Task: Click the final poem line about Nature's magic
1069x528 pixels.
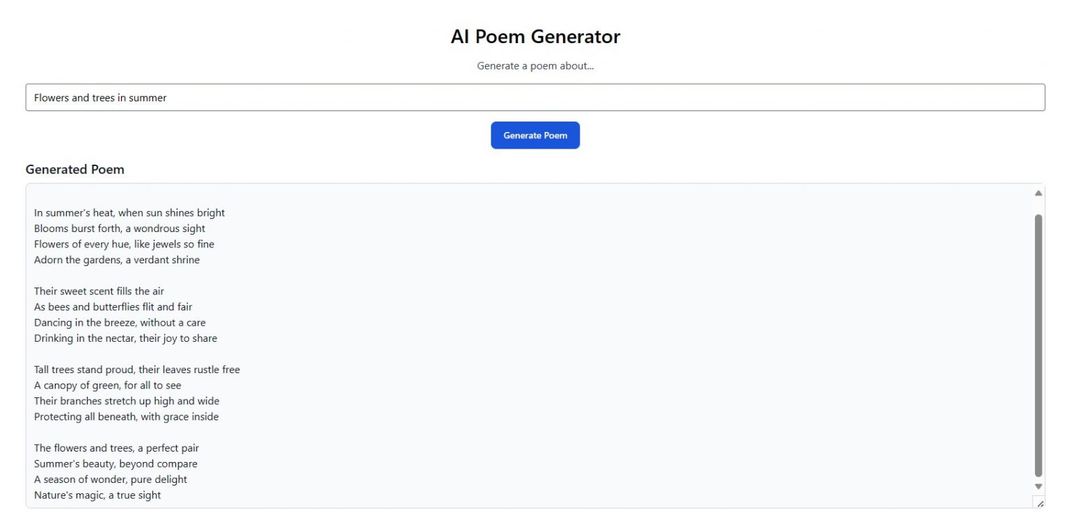Action: tap(97, 495)
